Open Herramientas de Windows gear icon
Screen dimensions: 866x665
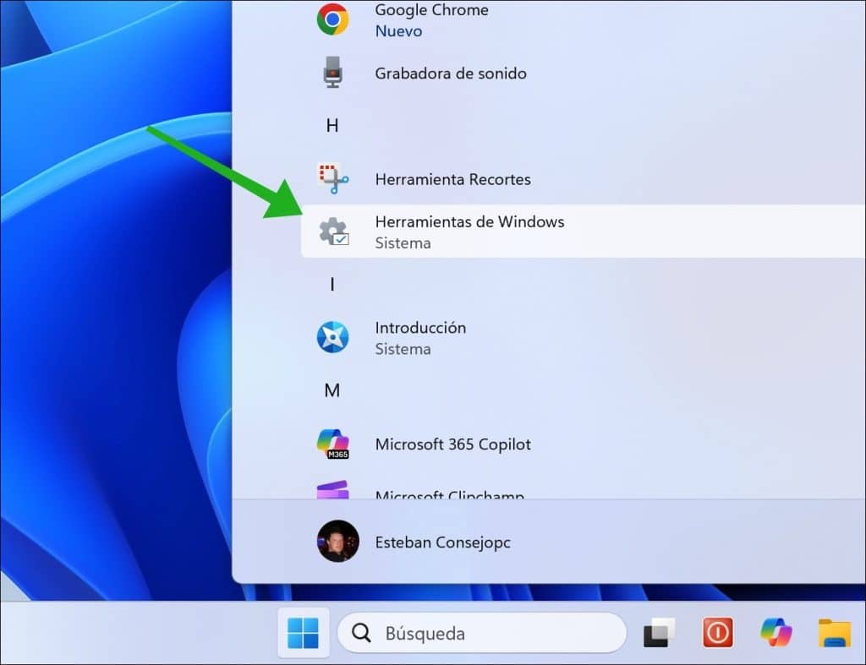tap(333, 232)
